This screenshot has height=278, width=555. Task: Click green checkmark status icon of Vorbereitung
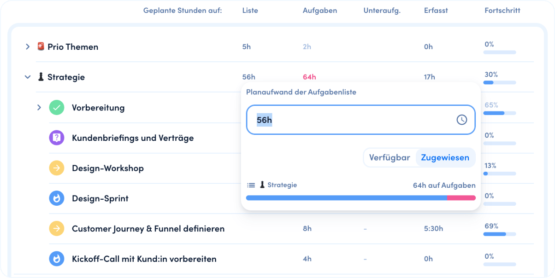point(57,108)
